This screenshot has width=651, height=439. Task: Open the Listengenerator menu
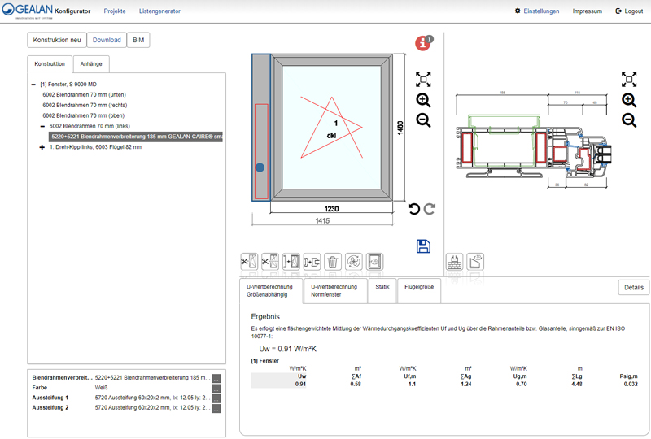[159, 11]
